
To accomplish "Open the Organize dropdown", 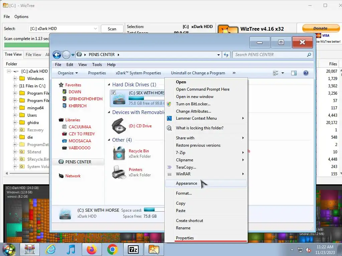I will [x=67, y=73].
